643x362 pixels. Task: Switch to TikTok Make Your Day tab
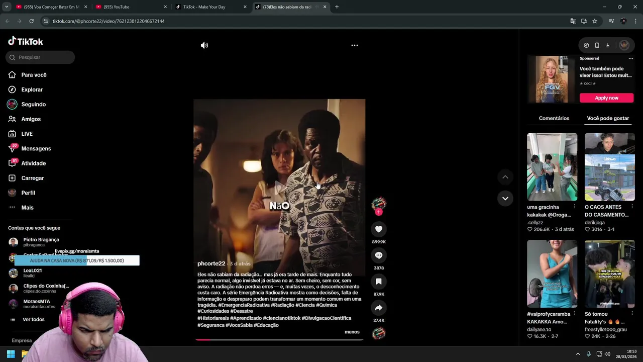click(211, 7)
